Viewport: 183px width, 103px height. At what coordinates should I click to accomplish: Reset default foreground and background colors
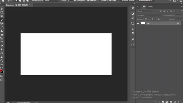(x=1, y=68)
